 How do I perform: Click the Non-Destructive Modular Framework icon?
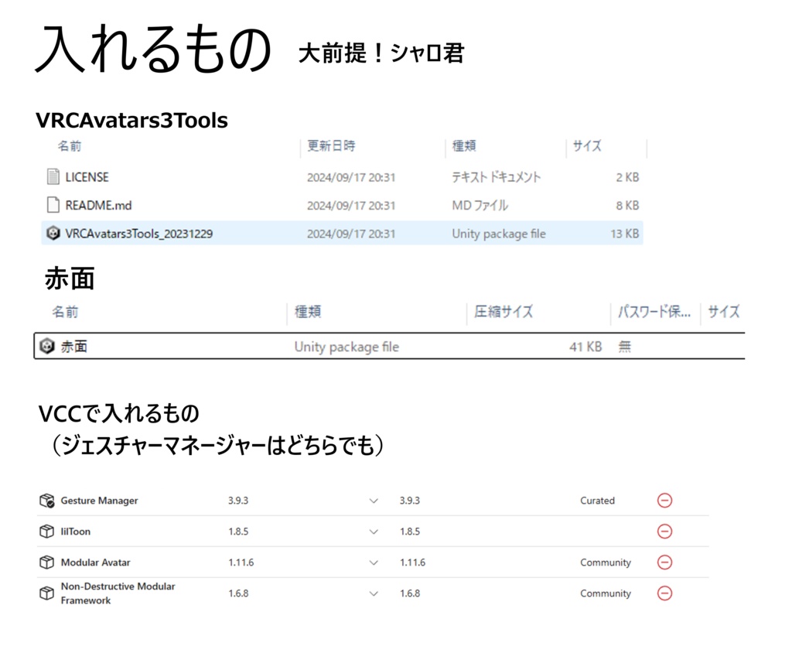pyautogui.click(x=46, y=591)
